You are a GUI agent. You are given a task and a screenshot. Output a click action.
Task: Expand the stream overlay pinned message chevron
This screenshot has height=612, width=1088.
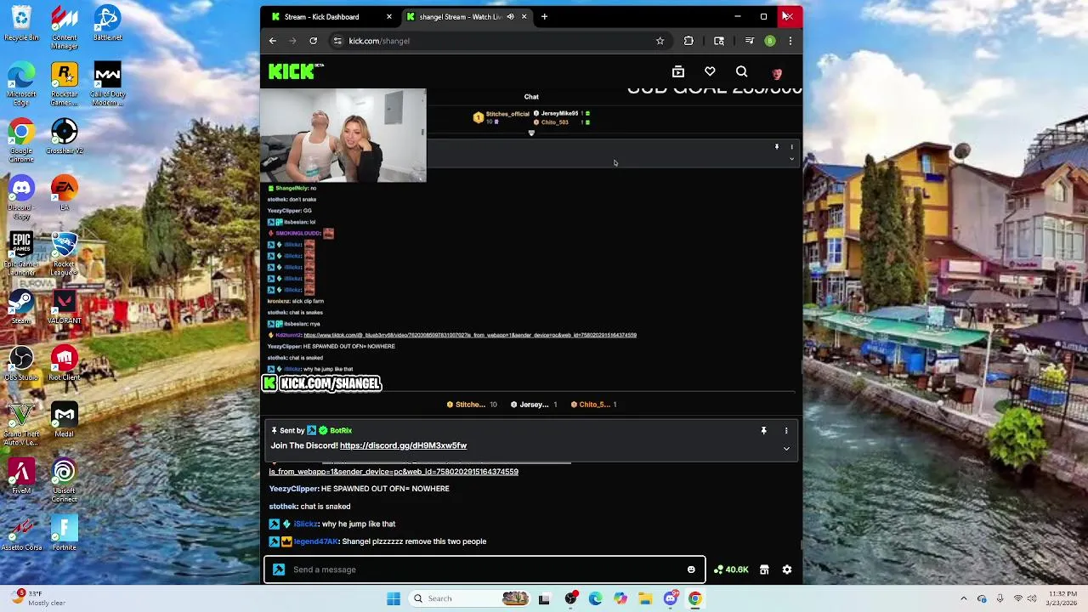pos(791,159)
